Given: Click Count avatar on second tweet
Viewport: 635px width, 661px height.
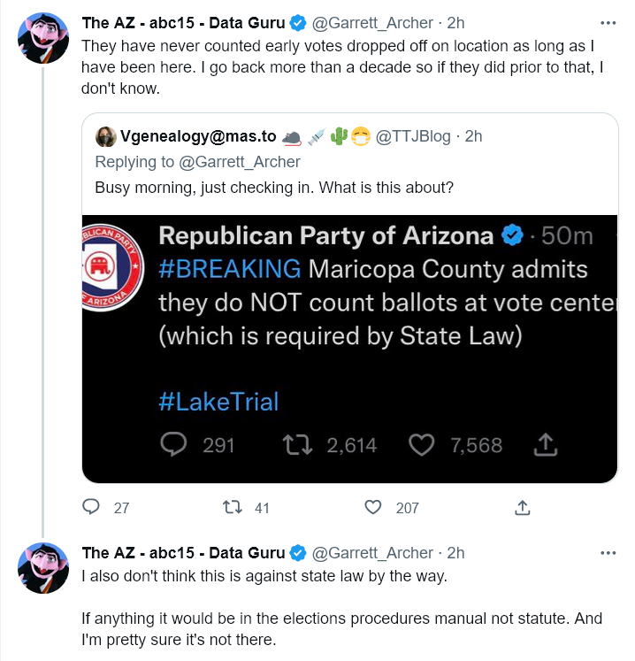Looking at the screenshot, I should coord(43,568).
